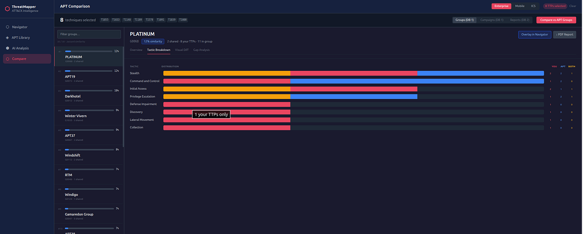Open the Overview tab
Image resolution: width=588 pixels, height=234 pixels.
click(x=136, y=50)
